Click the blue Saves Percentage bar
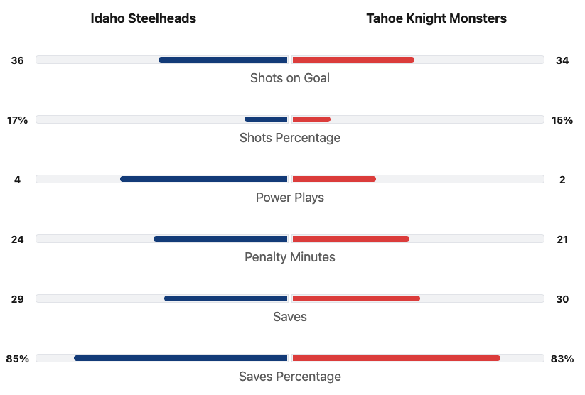This screenshot has height=395, width=585. coord(181,358)
